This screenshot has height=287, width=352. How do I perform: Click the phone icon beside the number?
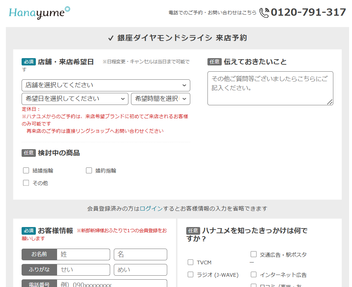tap(264, 13)
